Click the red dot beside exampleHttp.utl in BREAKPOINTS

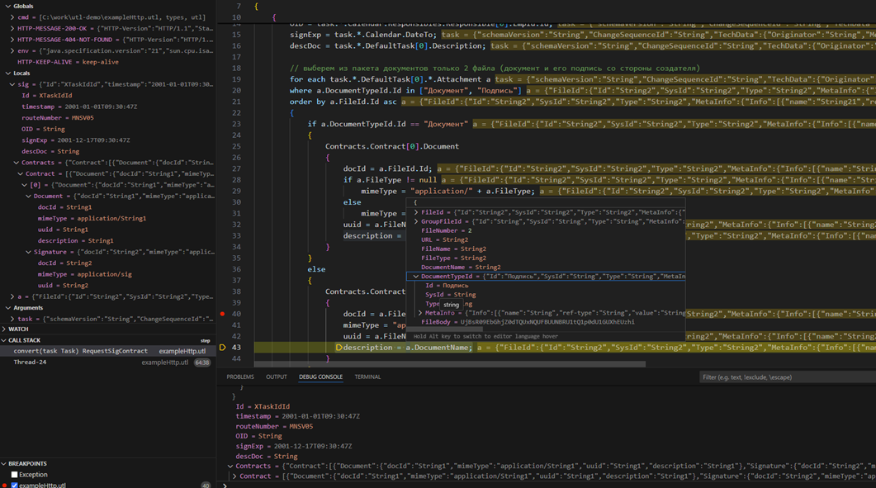4,486
